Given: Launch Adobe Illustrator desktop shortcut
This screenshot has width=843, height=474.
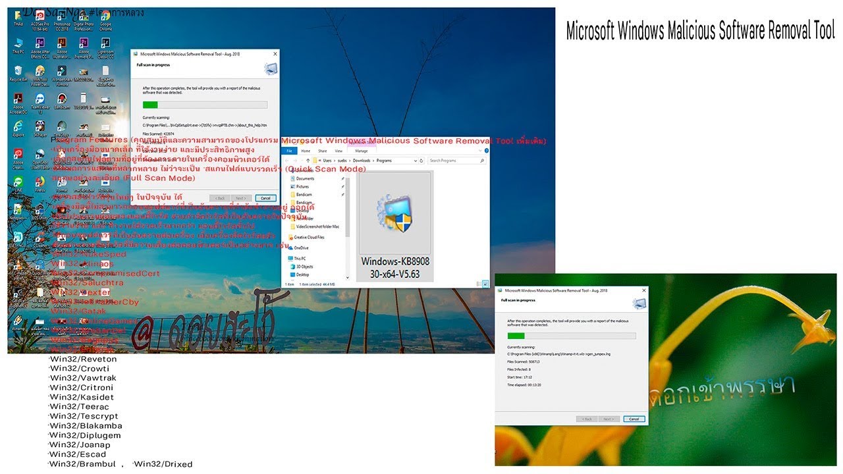Looking at the screenshot, I should 61,48.
